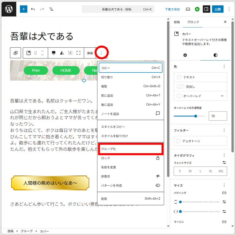Click the WordPress logo icon
Screen dimensions: 236x235
9,9
